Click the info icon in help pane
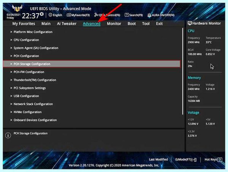 click(x=8, y=135)
